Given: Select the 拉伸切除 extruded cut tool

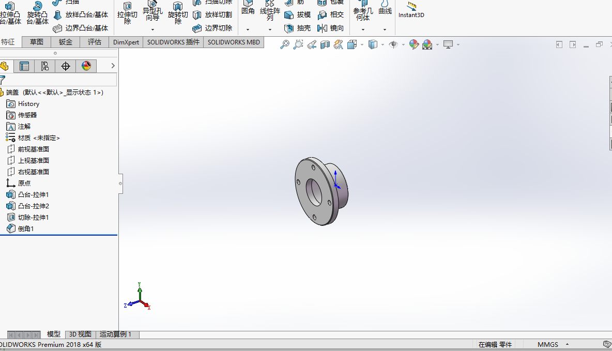Looking at the screenshot, I should click(x=127, y=12).
